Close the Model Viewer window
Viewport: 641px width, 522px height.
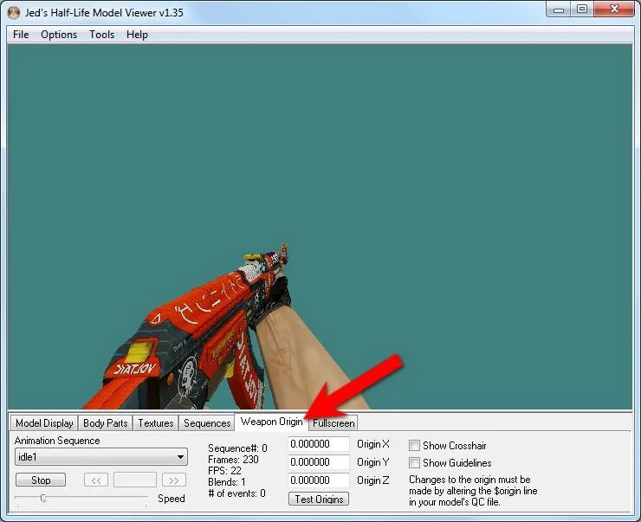[x=614, y=9]
